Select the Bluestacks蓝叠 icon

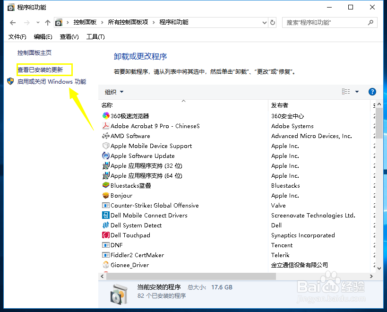[106, 185]
